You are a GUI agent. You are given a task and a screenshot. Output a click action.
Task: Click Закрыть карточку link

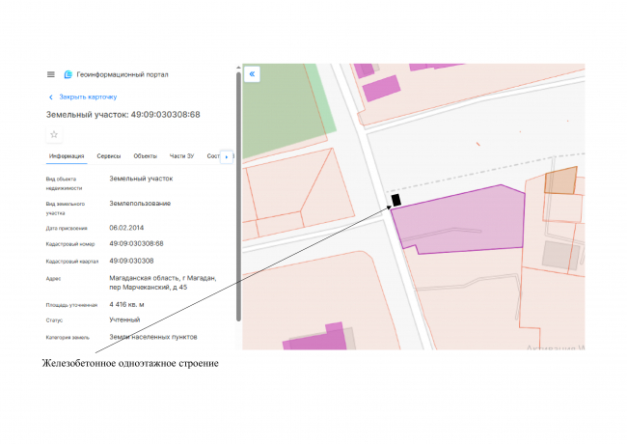point(88,97)
